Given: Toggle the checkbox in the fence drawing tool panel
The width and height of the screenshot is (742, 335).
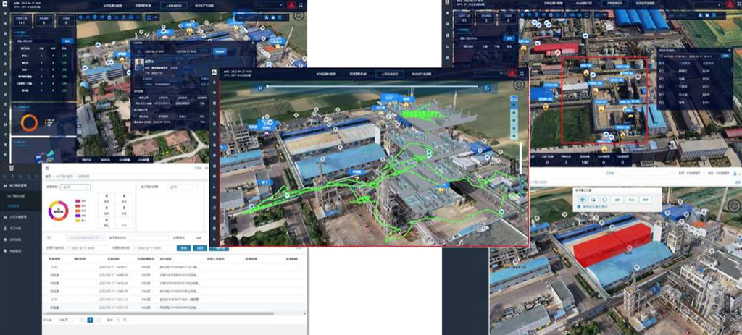Looking at the screenshot, I should click(x=579, y=207).
